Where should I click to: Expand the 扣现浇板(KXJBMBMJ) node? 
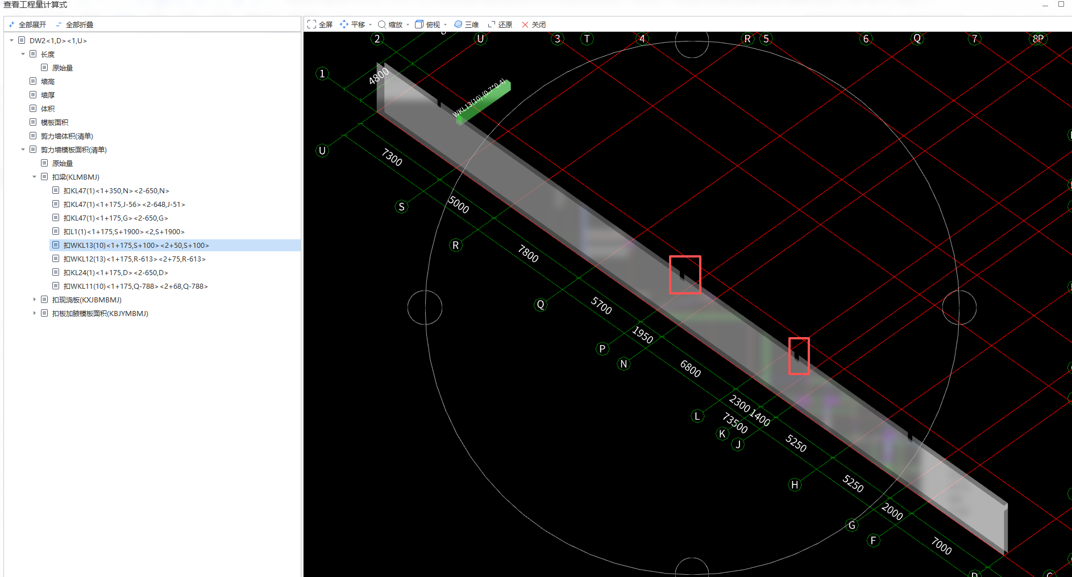[x=34, y=300]
